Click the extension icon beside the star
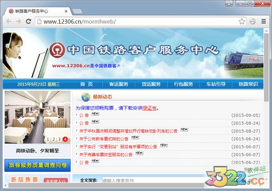This screenshot has width=272, height=191. pyautogui.click(x=253, y=21)
